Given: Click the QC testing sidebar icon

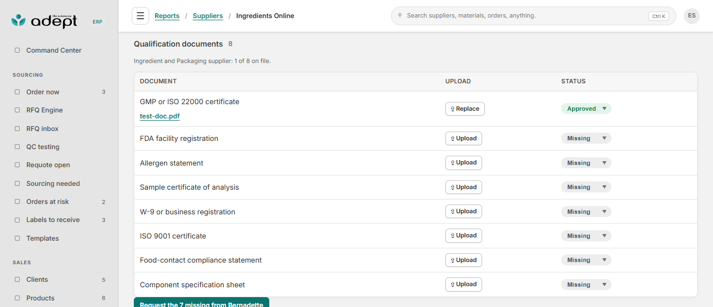Looking at the screenshot, I should [x=17, y=147].
